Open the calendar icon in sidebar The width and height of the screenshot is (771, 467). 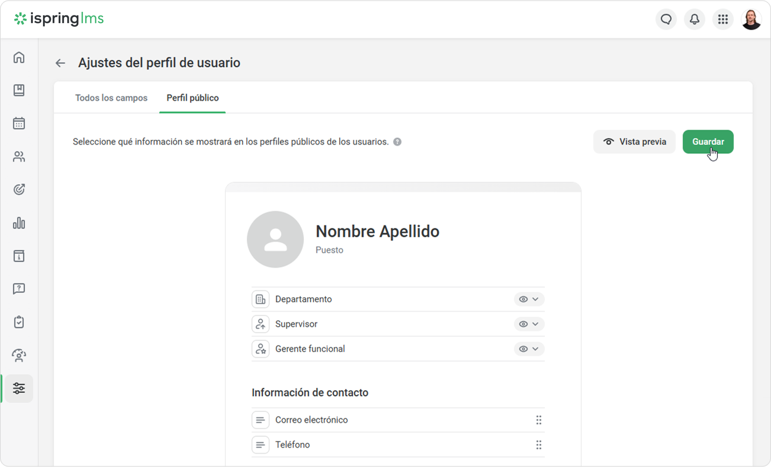click(x=19, y=123)
